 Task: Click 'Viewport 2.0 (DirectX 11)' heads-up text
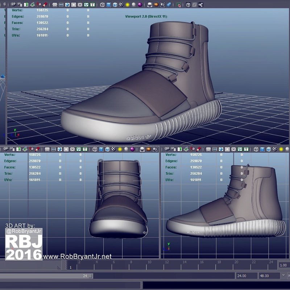146,16
